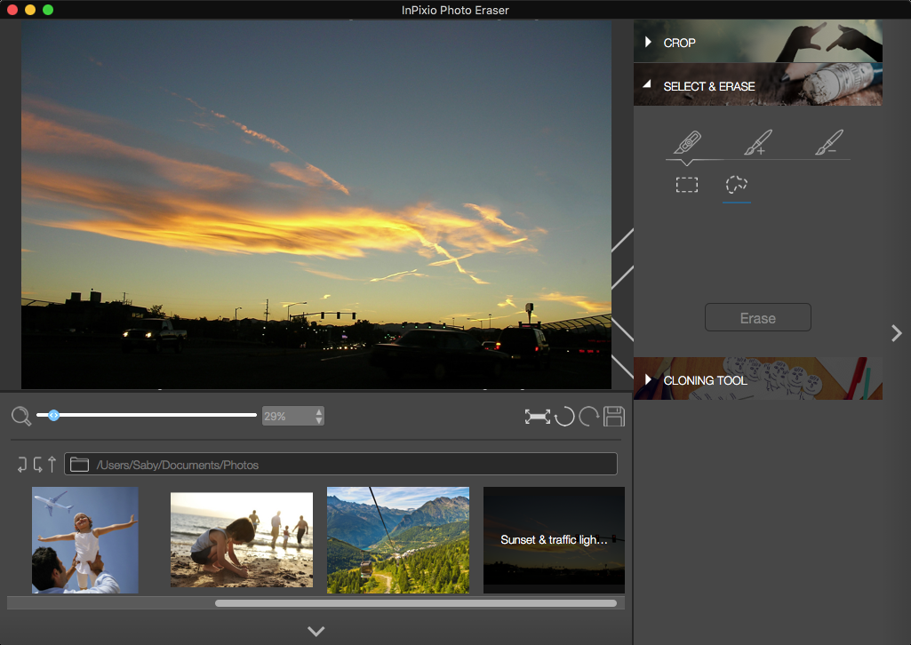The width and height of the screenshot is (911, 645).
Task: Click the SELECT & ERASE section title
Action: (x=709, y=86)
